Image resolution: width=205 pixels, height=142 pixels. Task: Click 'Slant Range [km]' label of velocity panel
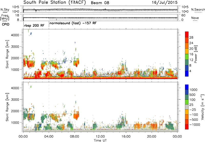tap(7, 107)
